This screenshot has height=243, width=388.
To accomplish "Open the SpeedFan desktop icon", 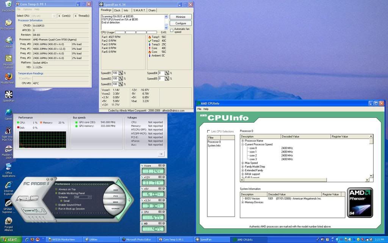I will (8, 95).
